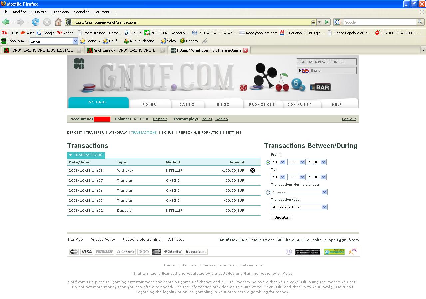Click the search magnifier icon
The height and width of the screenshot is (299, 426).
coord(420,22)
